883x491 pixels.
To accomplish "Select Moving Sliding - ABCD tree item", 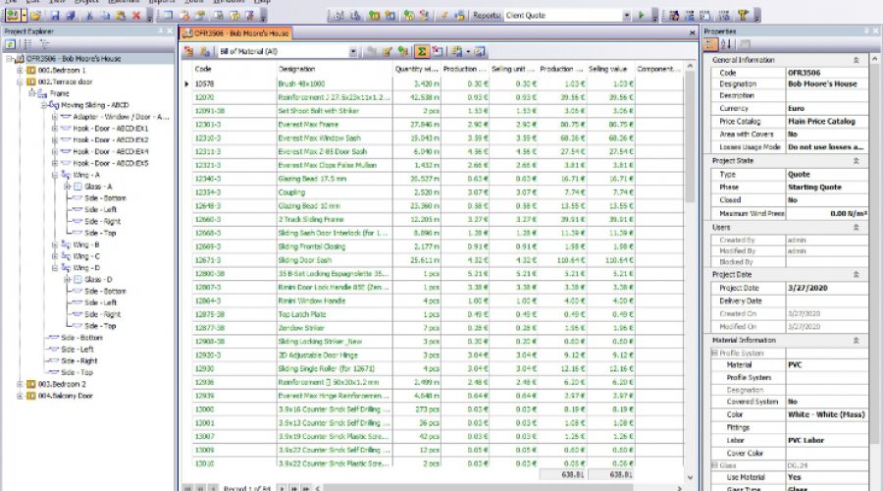I will tap(94, 105).
